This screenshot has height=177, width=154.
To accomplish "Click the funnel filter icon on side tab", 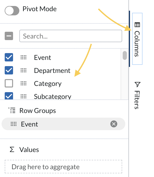I will click(137, 84).
